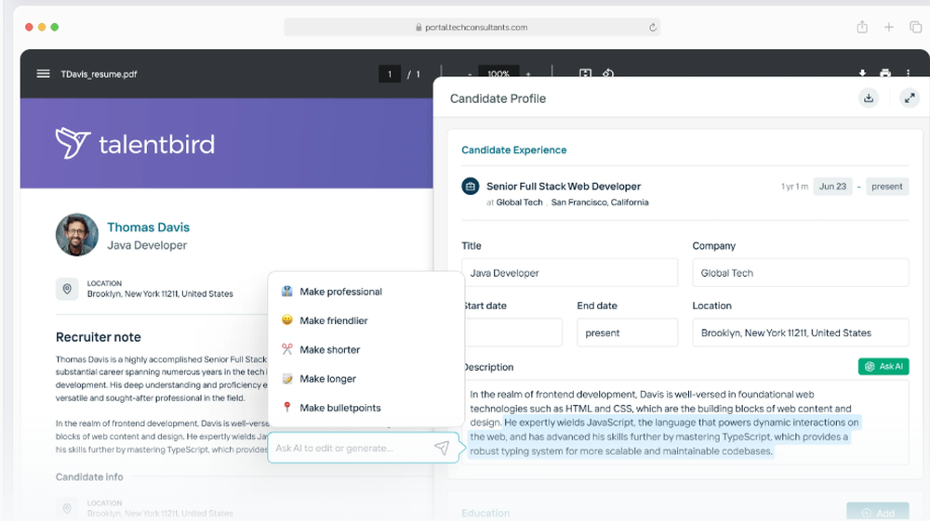
Task: Click the Safari share icon
Action: [x=862, y=27]
